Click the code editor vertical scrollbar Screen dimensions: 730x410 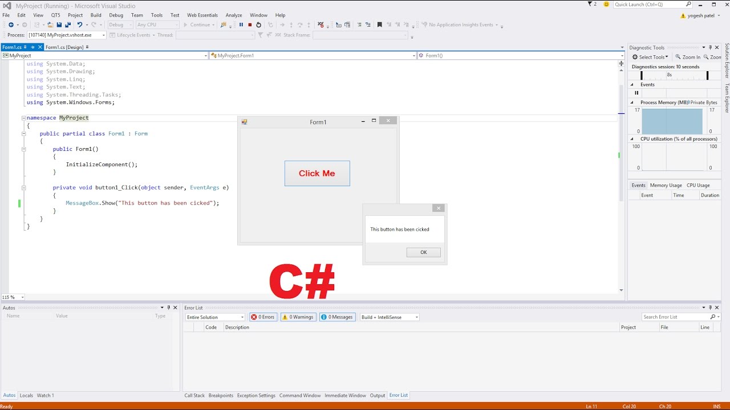(x=621, y=179)
